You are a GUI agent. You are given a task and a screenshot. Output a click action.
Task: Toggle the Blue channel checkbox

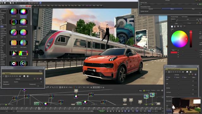click(183, 77)
